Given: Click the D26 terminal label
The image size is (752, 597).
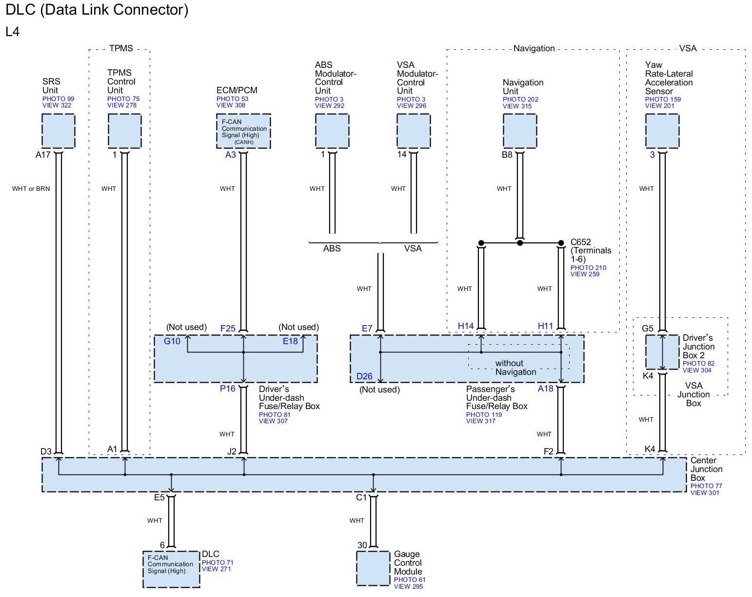Looking at the screenshot, I should pos(364,376).
